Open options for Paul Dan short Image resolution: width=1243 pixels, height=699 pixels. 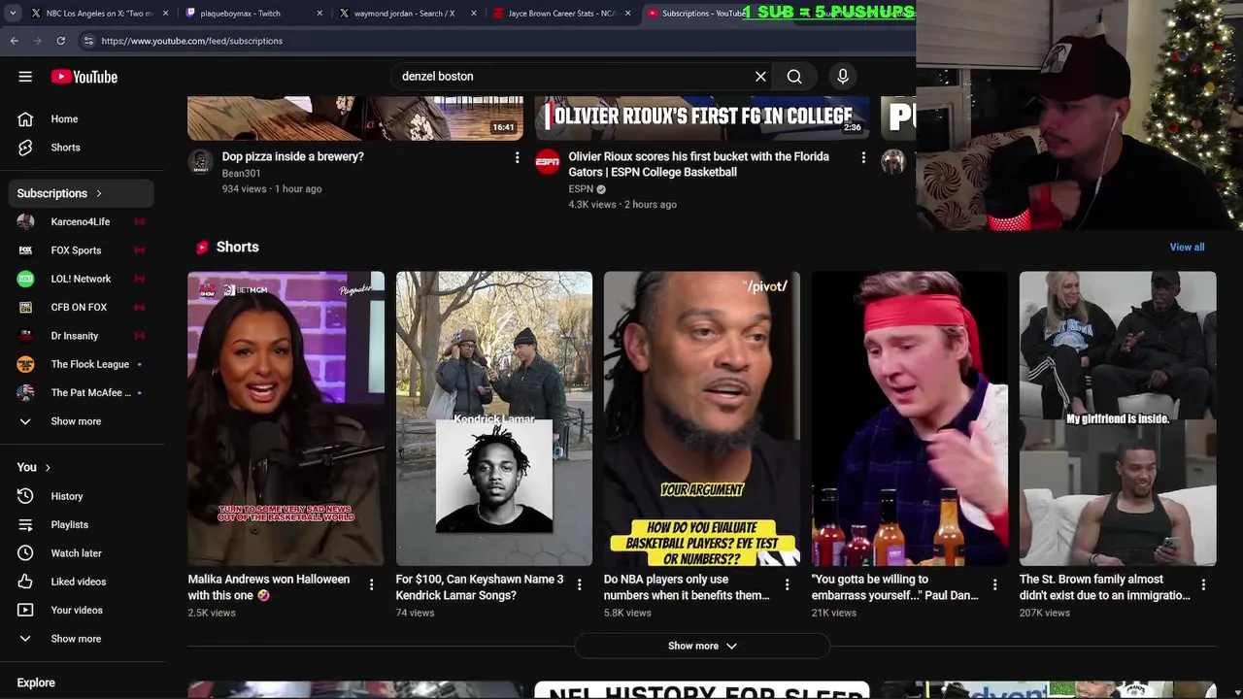[994, 584]
